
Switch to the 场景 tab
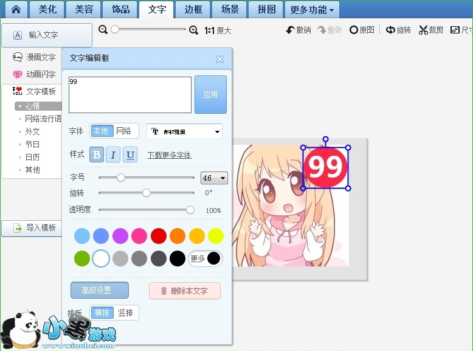click(x=230, y=9)
